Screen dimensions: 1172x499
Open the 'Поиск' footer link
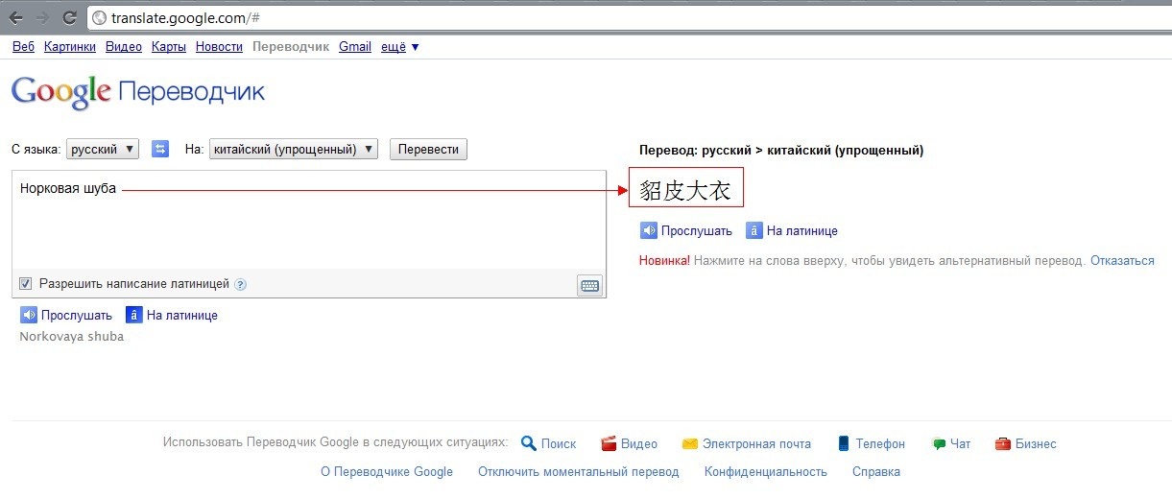pos(559,443)
